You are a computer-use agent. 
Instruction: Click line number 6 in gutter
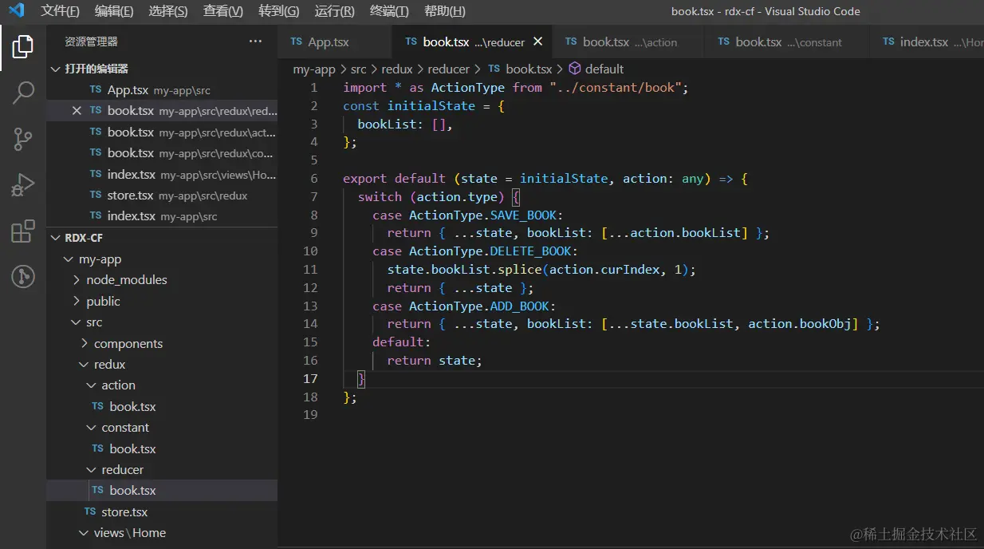point(314,179)
